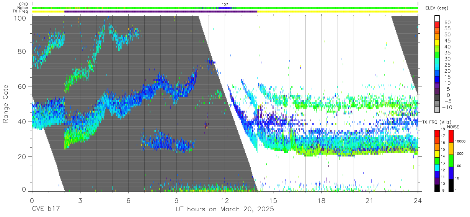Viewport: 470px width, 217px height.
Task: Click the 17 label on TX FRQ scale
Action: [x=443, y=136]
